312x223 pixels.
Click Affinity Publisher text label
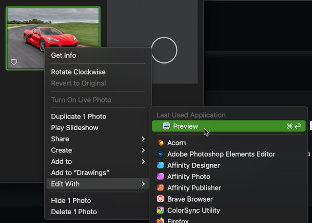[x=194, y=188]
